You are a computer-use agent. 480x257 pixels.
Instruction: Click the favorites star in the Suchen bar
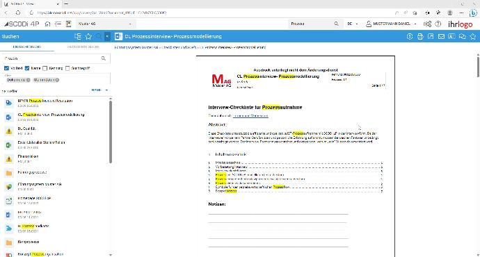pos(88,37)
